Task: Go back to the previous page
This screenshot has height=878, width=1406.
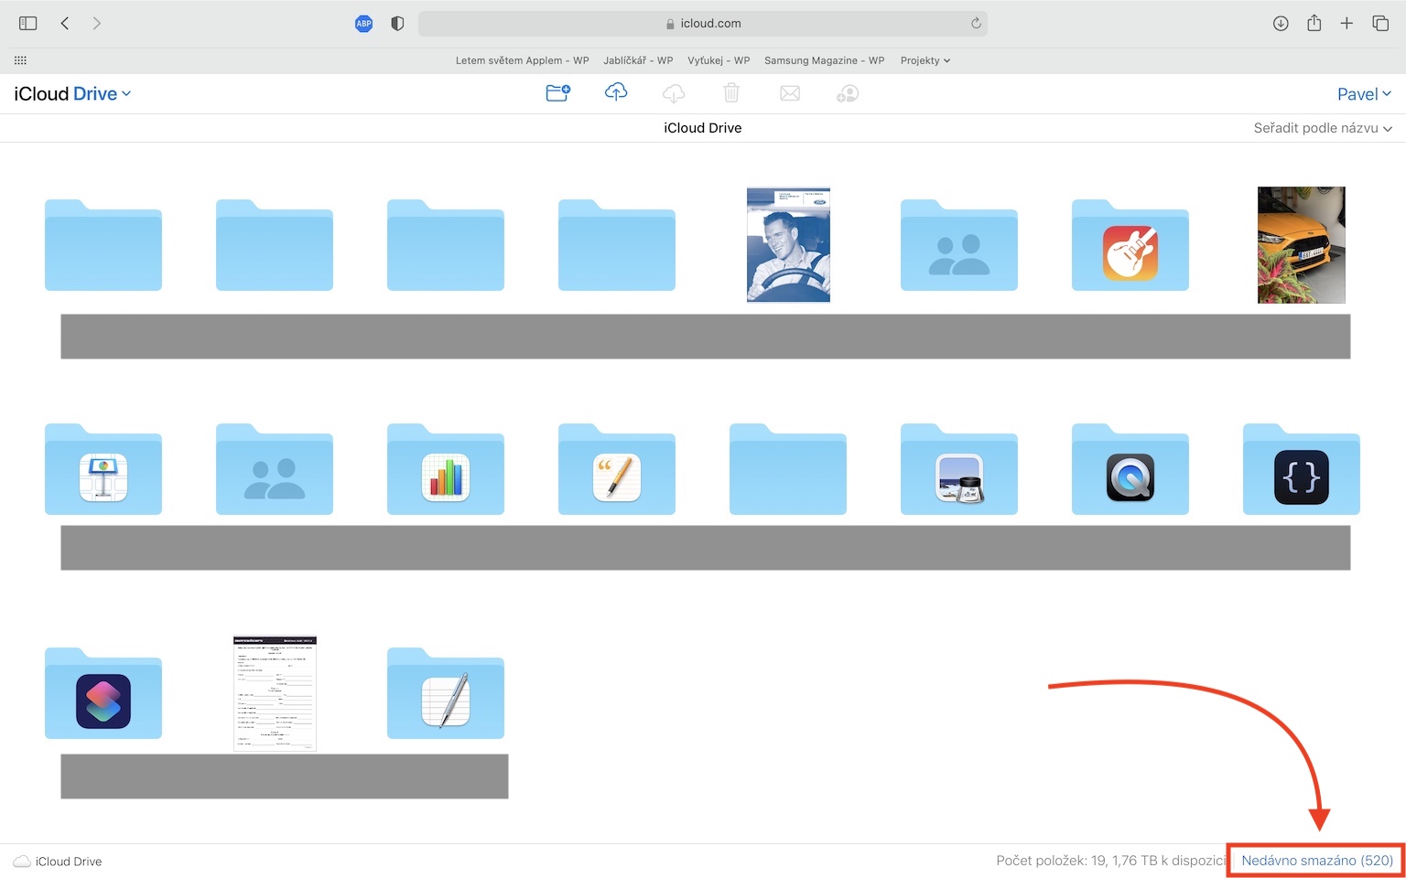Action: coord(65,23)
